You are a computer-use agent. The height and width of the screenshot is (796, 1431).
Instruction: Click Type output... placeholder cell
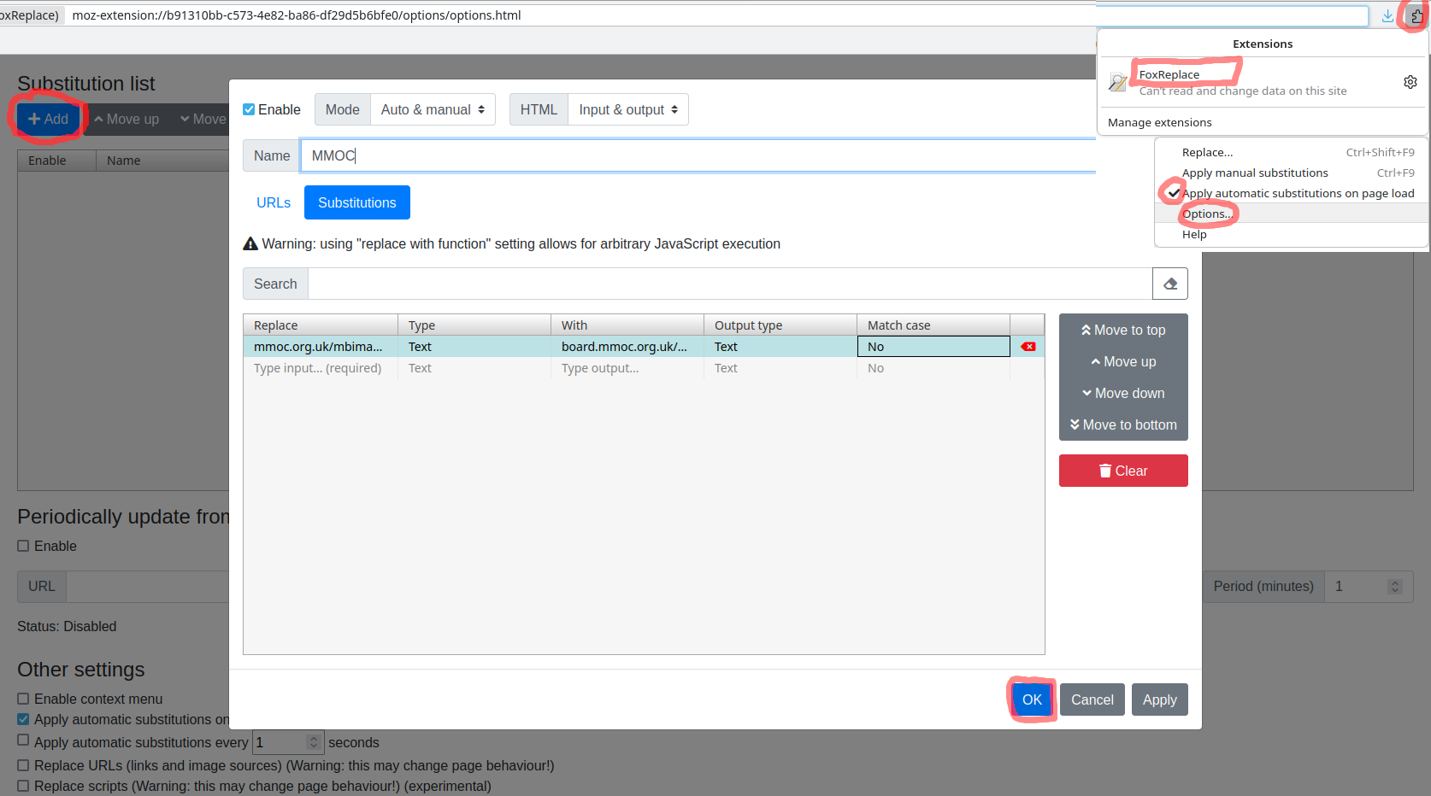coord(627,368)
